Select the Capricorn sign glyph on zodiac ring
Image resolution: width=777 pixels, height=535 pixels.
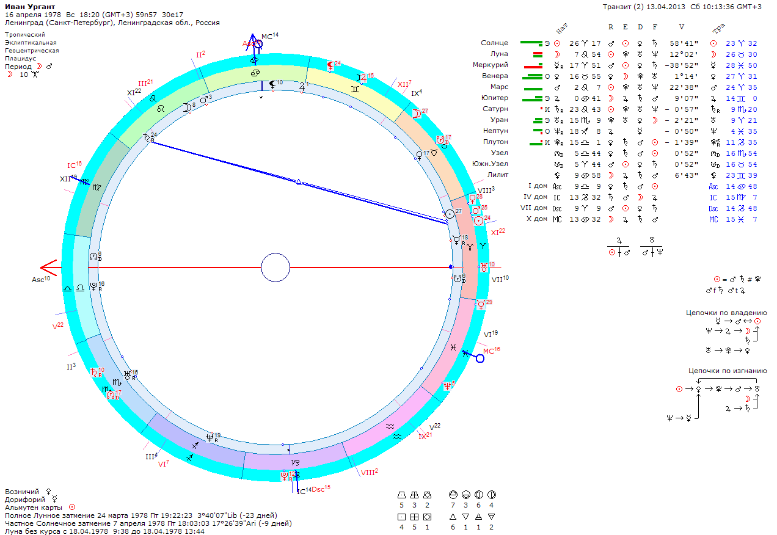pyautogui.click(x=296, y=462)
